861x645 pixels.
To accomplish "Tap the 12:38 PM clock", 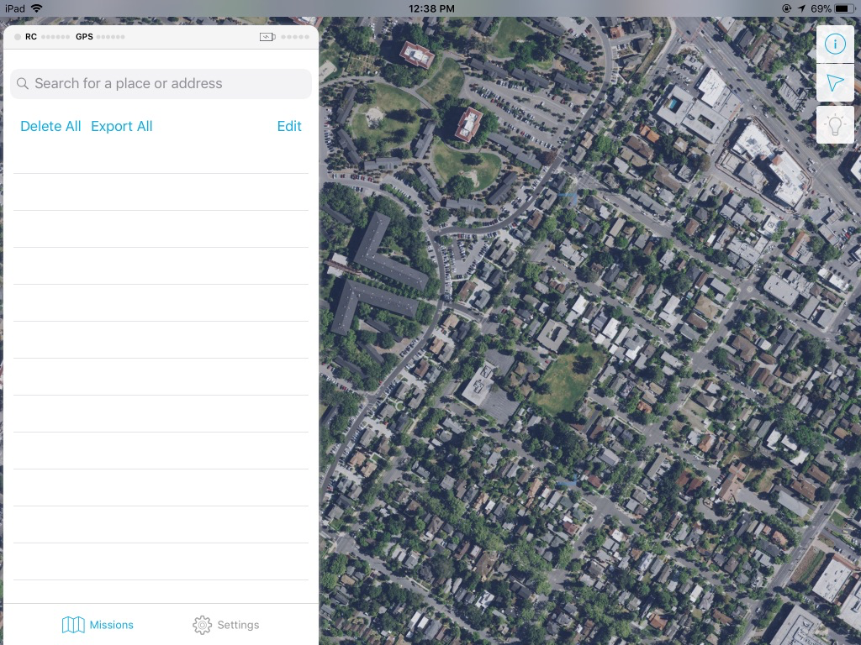I will point(431,8).
